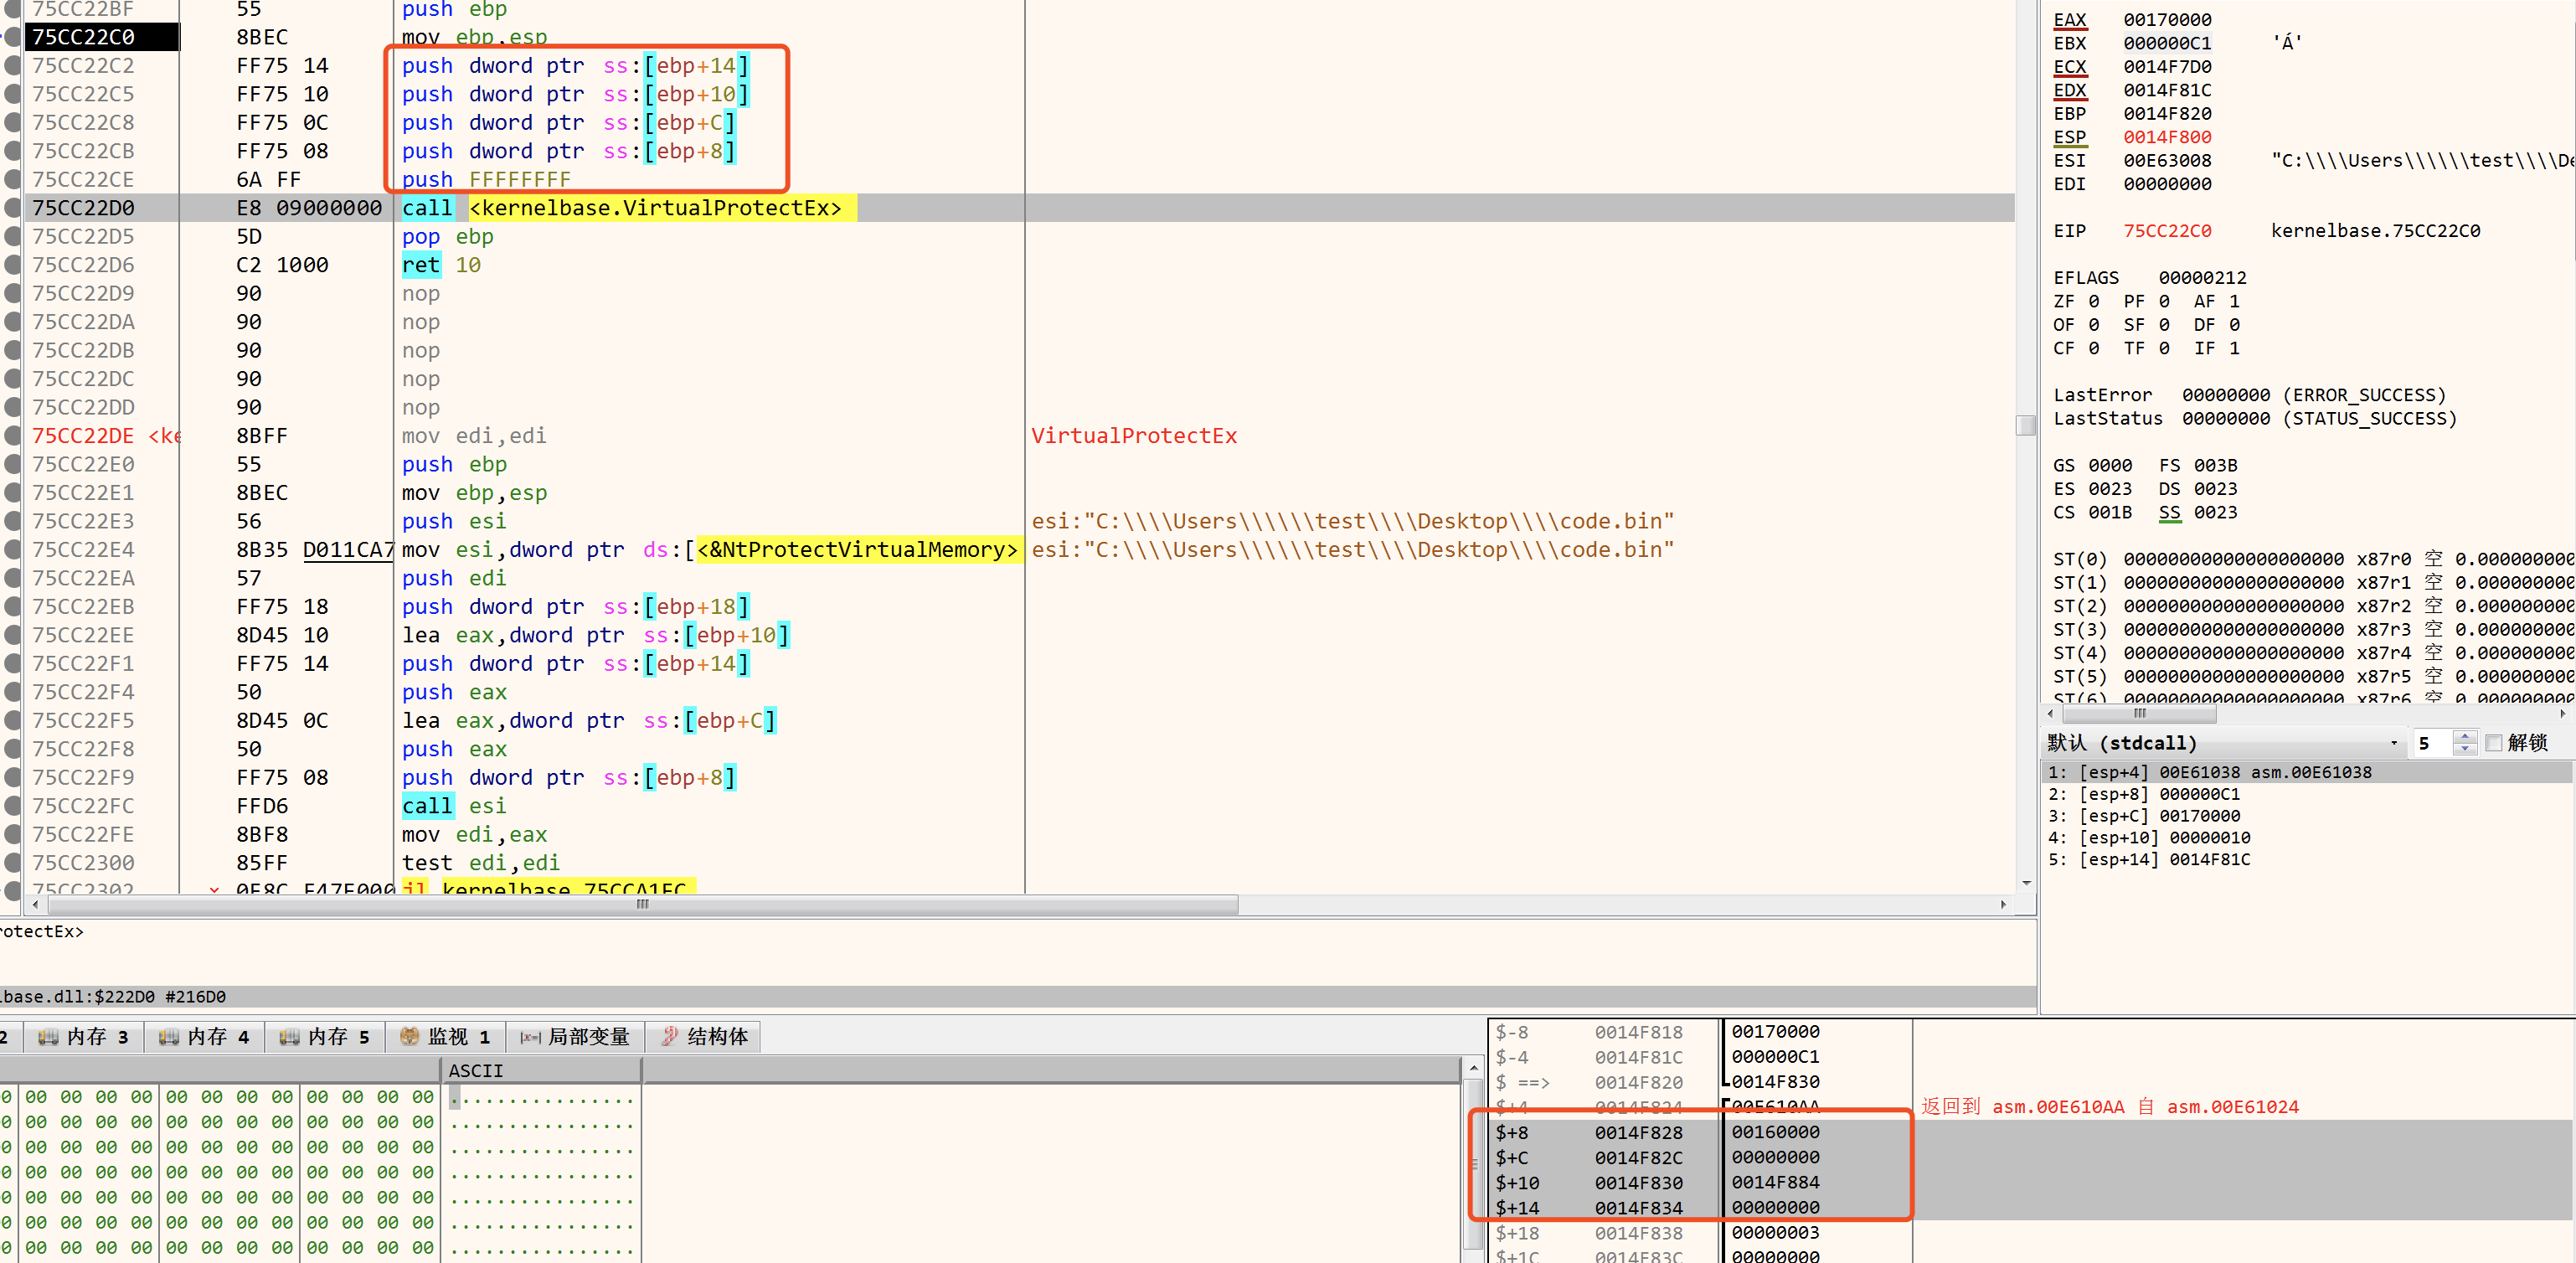
Task: Toggle breakpoint bullet at address 75CC22C5
Action: pos(13,94)
